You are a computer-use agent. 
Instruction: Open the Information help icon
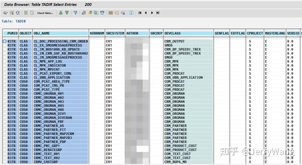[131, 13]
